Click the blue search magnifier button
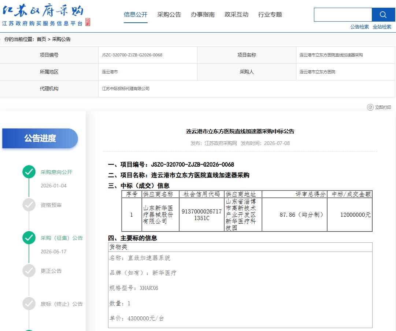Viewport: 396px width, 331px height. [383, 15]
